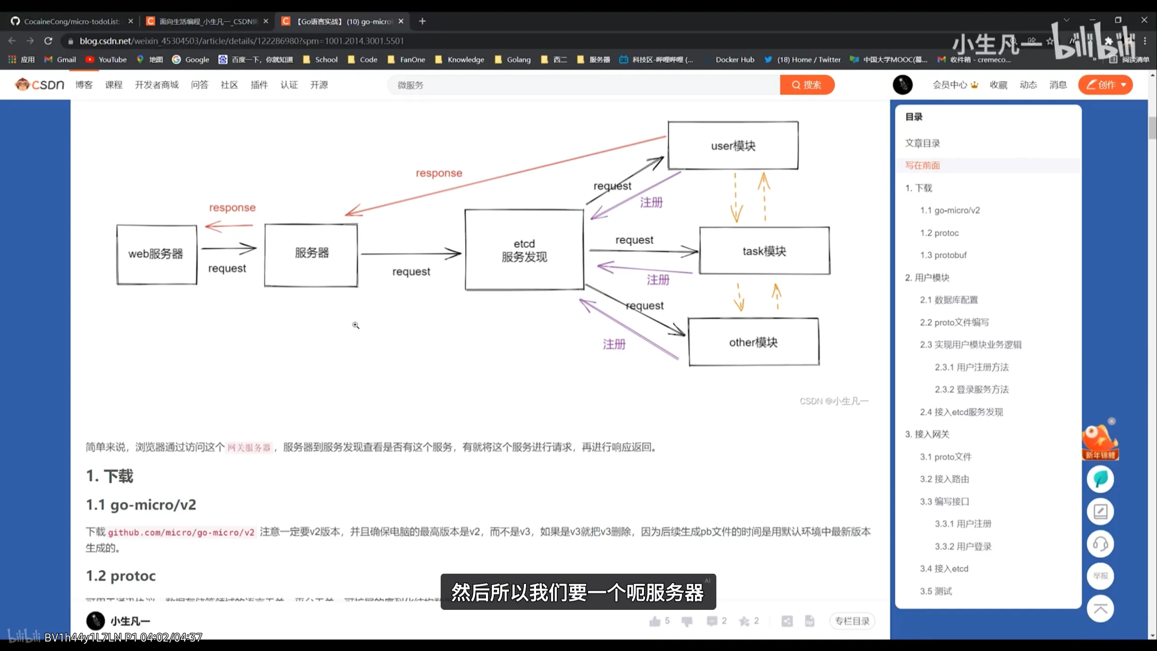Click the headset customer service icon
Viewport: 1157px width, 651px height.
click(x=1100, y=544)
